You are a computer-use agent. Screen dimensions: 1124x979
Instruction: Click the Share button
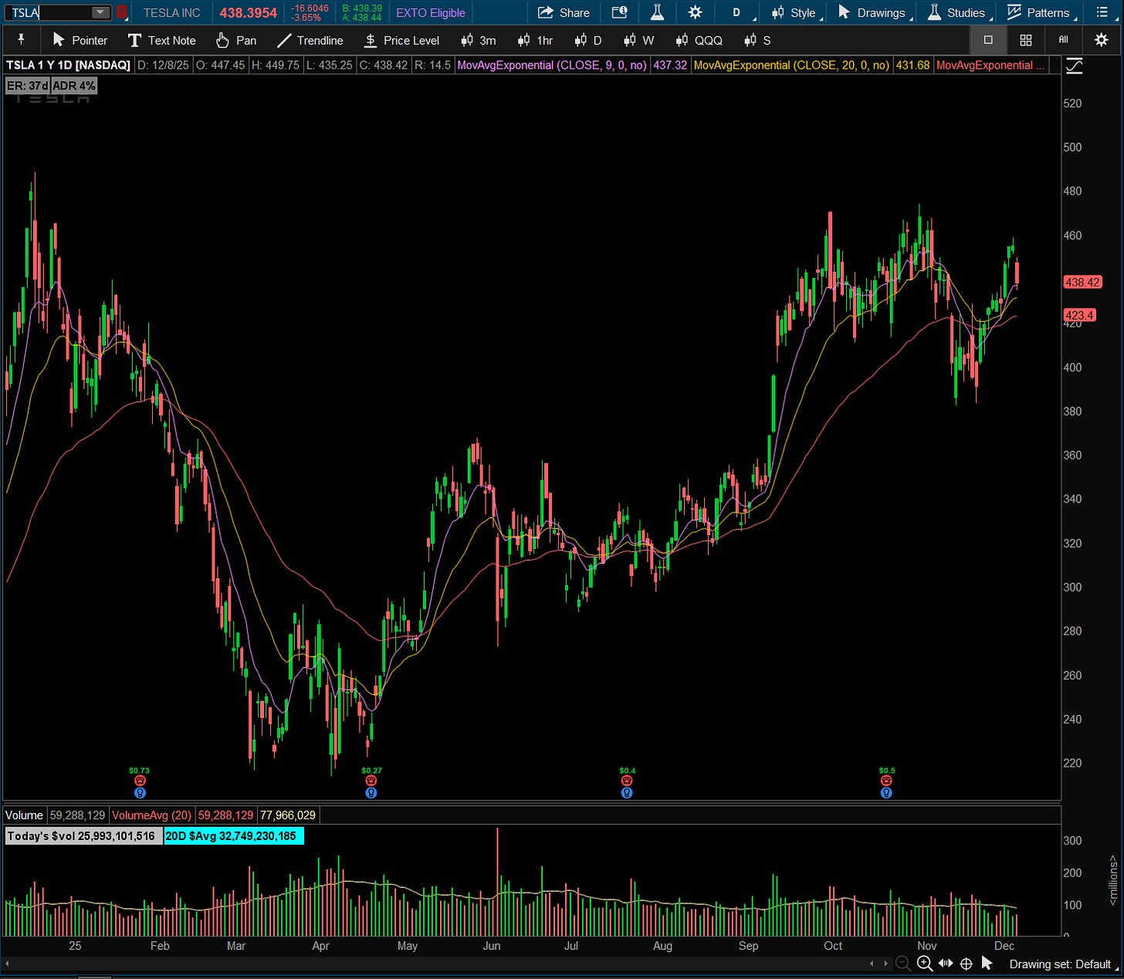click(564, 12)
